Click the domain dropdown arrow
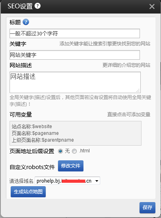 [x=97, y=181]
